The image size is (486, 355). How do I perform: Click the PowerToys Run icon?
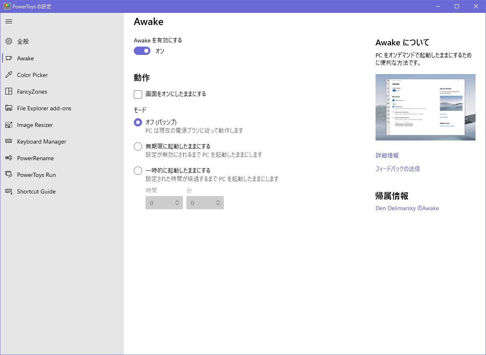pos(9,174)
